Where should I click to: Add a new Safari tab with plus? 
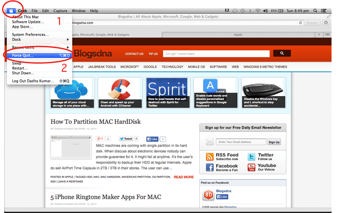tap(319, 35)
